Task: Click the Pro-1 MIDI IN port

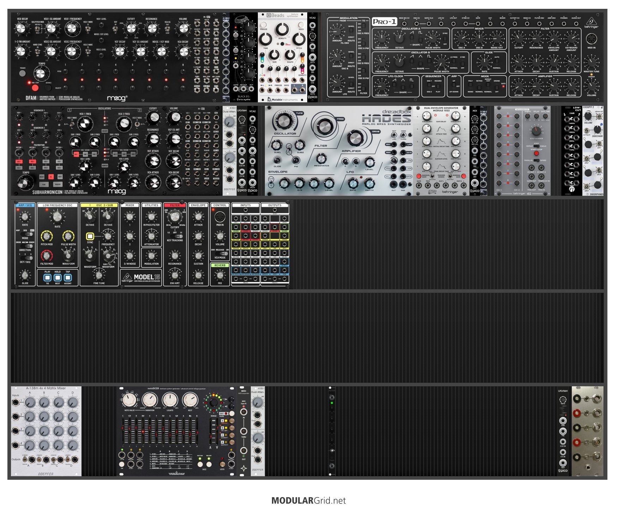Action: tap(591, 39)
